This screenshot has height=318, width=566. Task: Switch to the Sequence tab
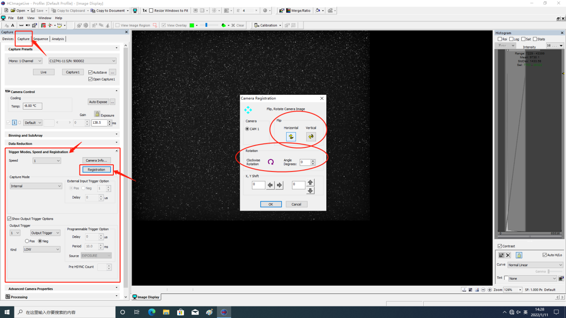[x=40, y=39]
